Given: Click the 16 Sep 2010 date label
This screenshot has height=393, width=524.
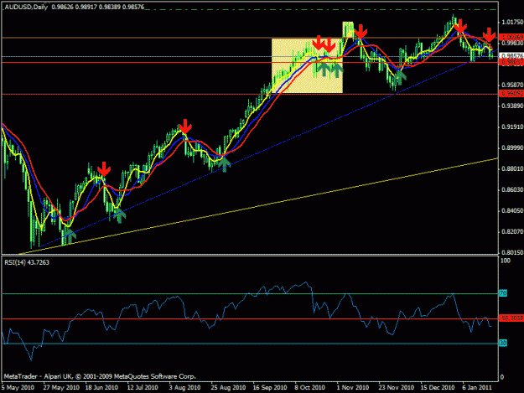Looking at the screenshot, I should pos(270,388).
